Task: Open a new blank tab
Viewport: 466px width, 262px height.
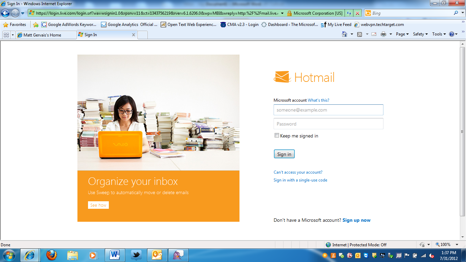Action: coord(143,35)
